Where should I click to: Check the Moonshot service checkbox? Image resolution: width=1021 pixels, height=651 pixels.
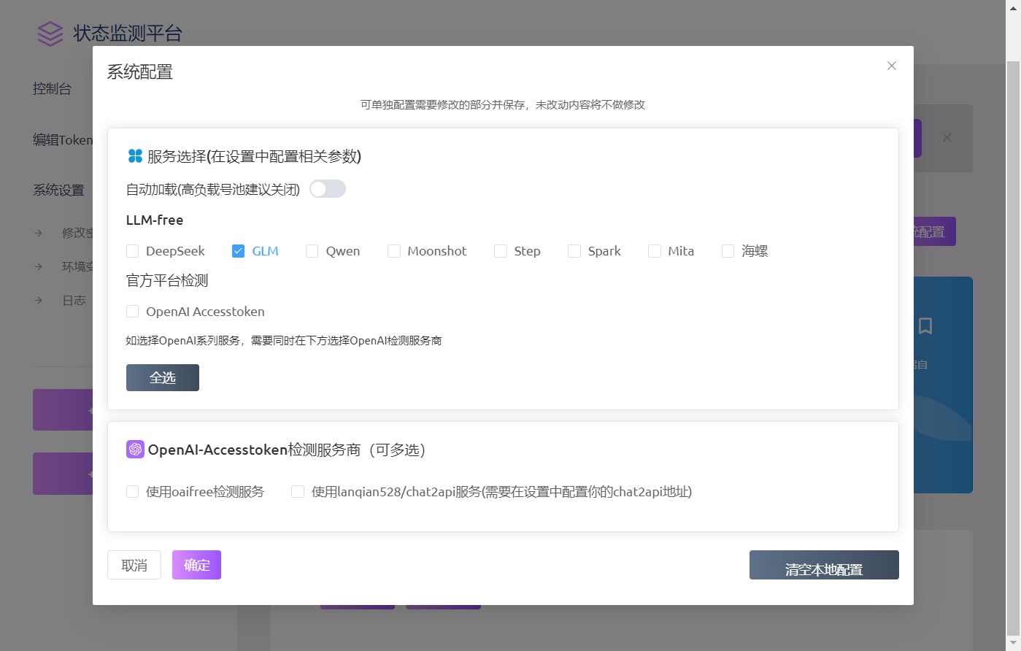click(x=393, y=250)
